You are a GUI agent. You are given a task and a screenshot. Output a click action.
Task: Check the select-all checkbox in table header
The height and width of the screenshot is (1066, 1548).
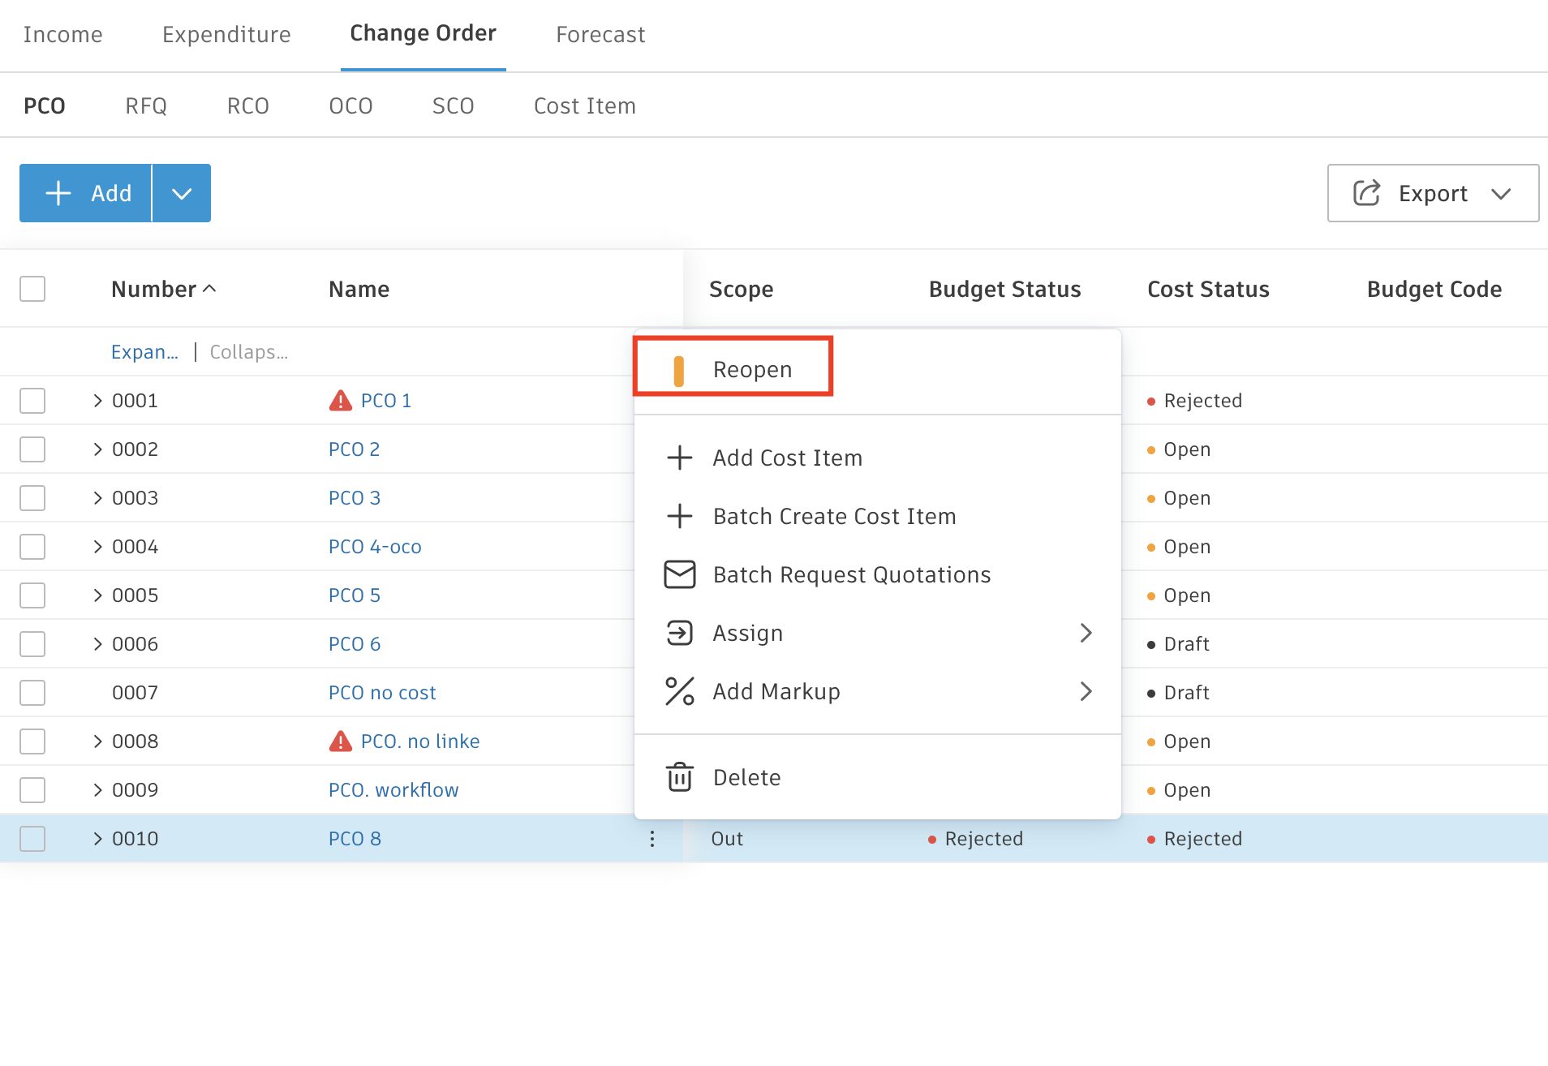coord(32,288)
